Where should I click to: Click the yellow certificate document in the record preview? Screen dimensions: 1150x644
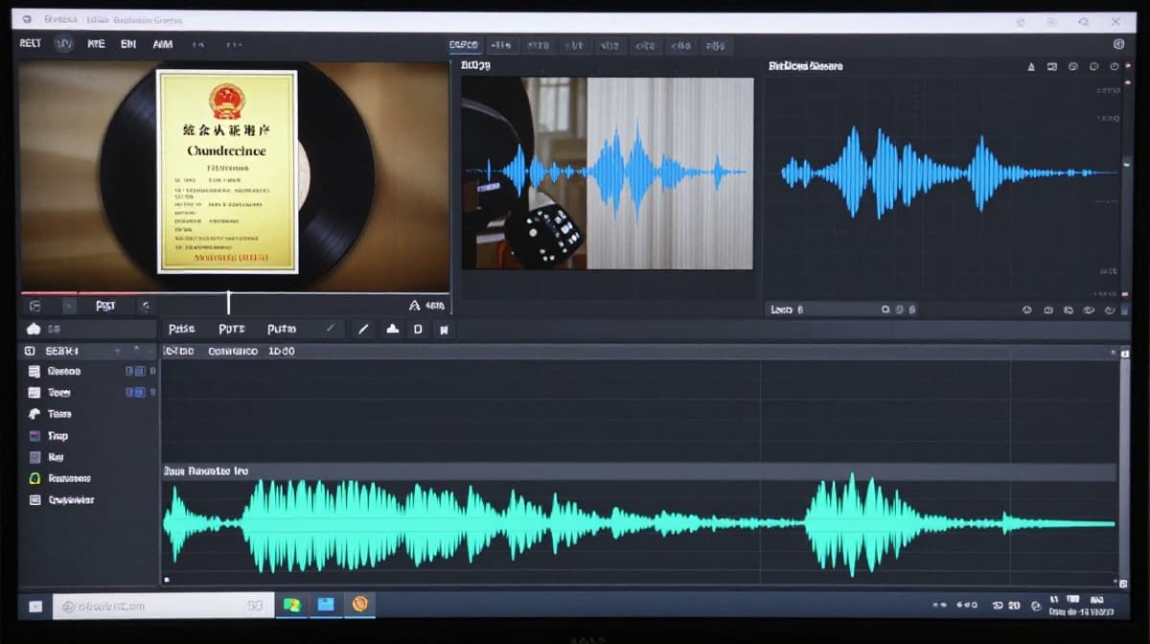coord(227,171)
